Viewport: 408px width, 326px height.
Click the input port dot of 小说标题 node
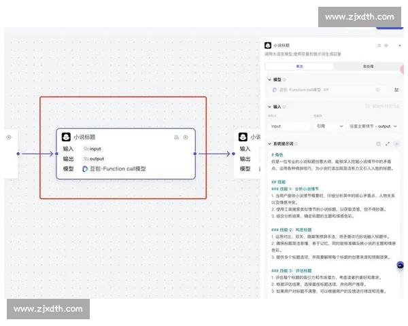[x=56, y=154]
